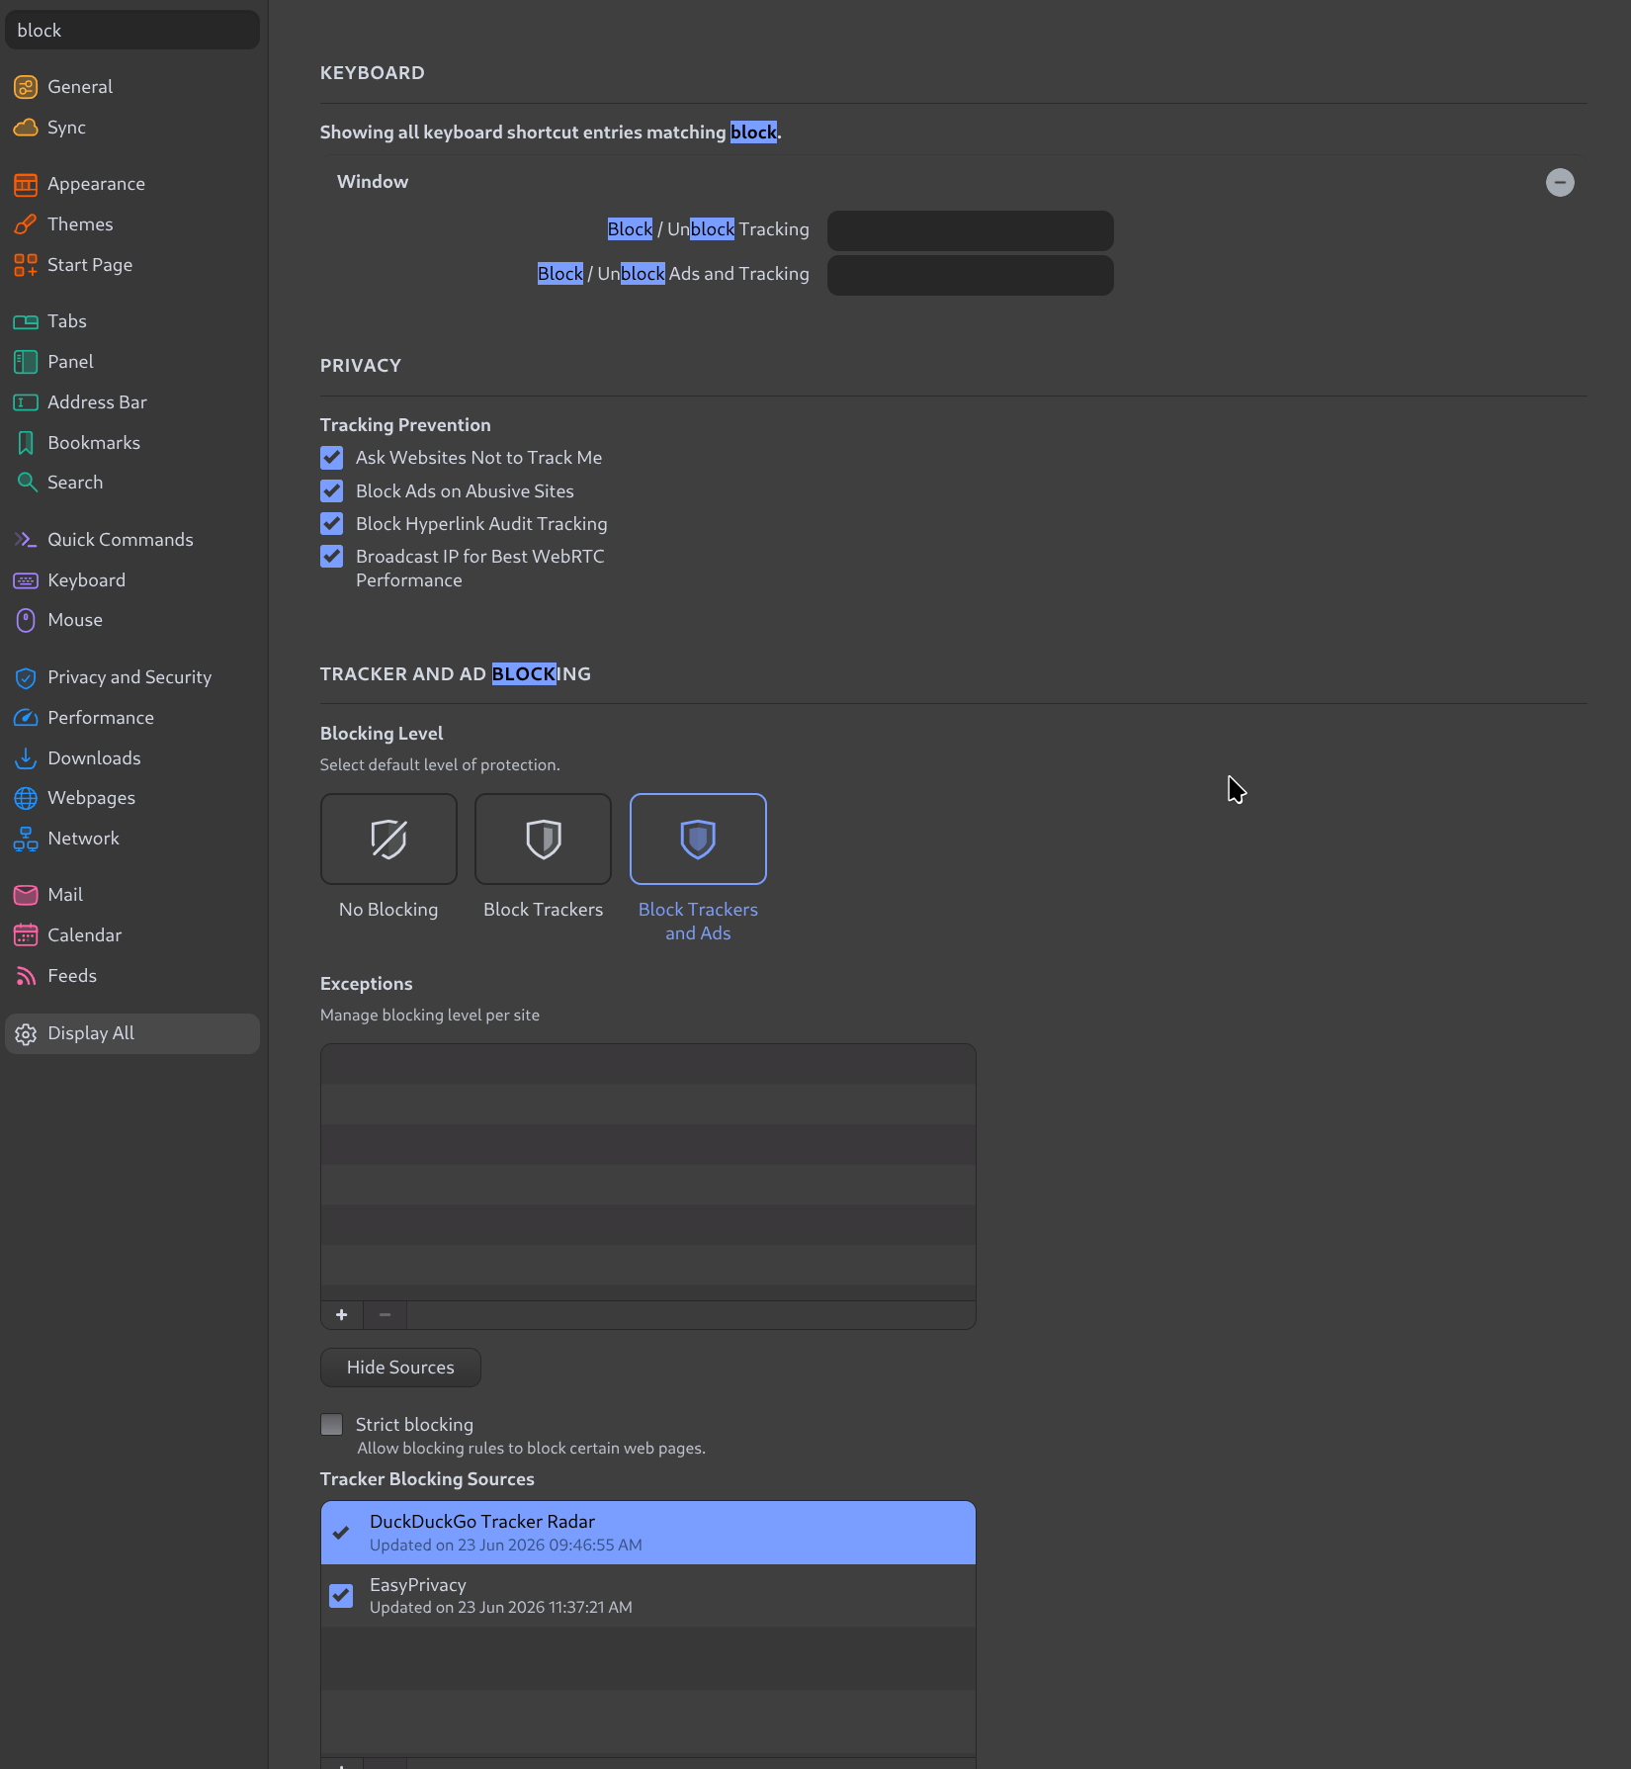Enable the Strict blocking checkbox
The width and height of the screenshot is (1631, 1769).
pyautogui.click(x=331, y=1425)
